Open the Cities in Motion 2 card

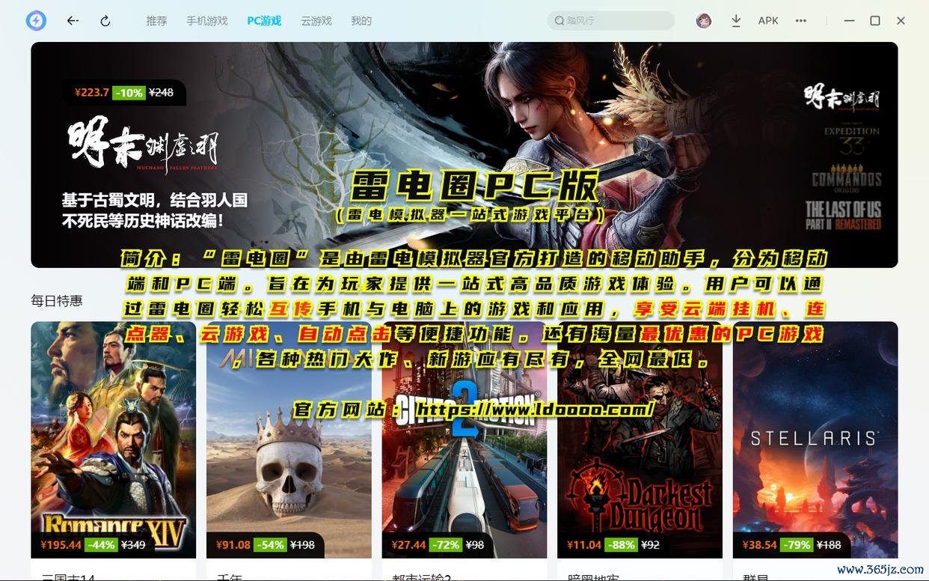[464, 440]
